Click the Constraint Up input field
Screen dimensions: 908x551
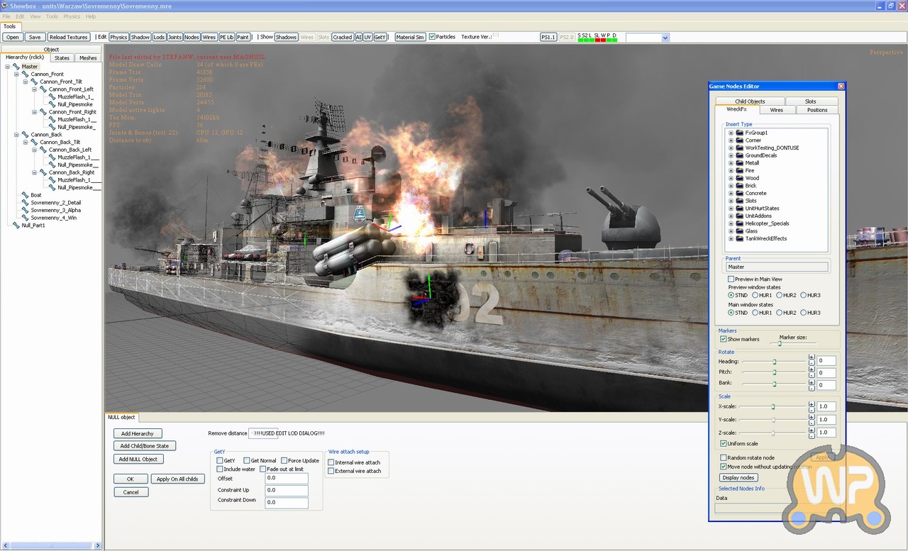click(287, 490)
